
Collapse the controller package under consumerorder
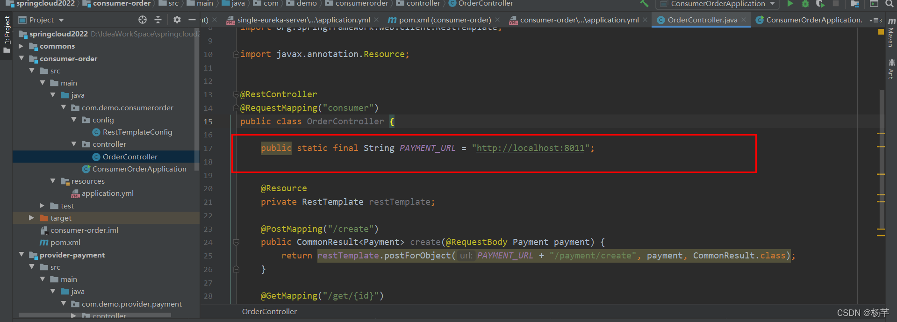[x=74, y=144]
